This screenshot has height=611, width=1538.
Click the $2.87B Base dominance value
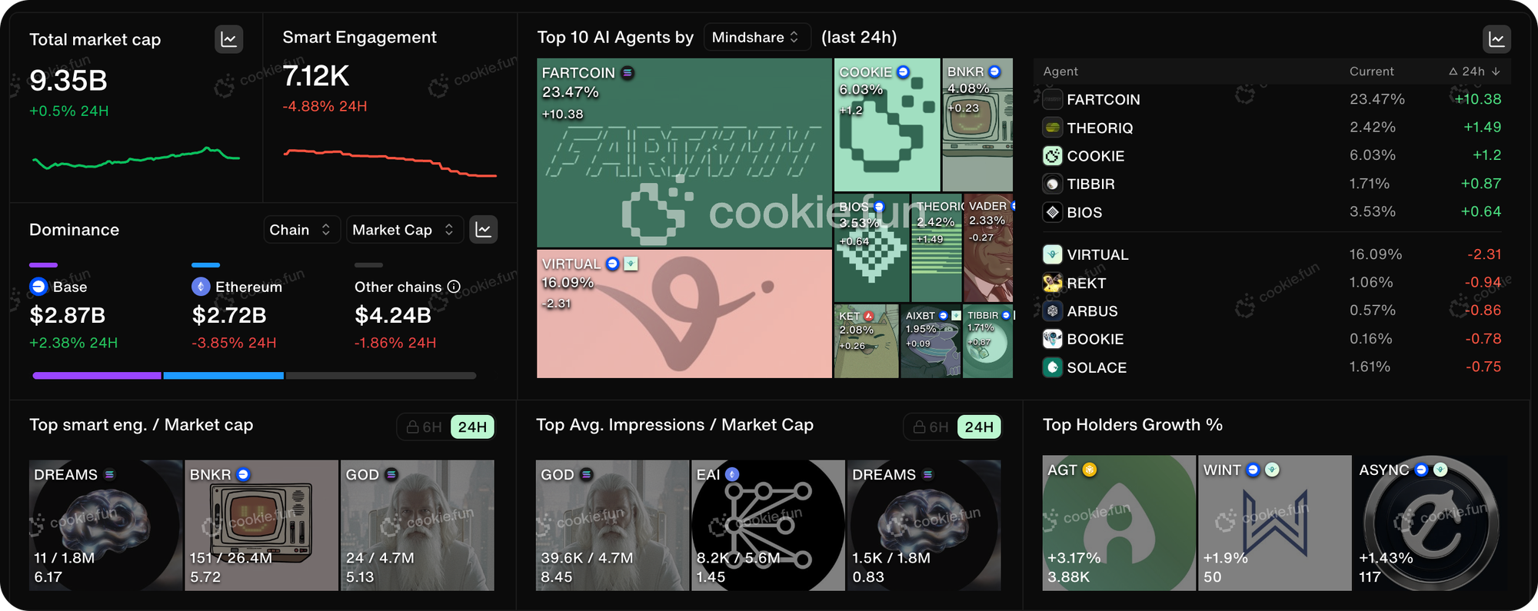pos(68,315)
